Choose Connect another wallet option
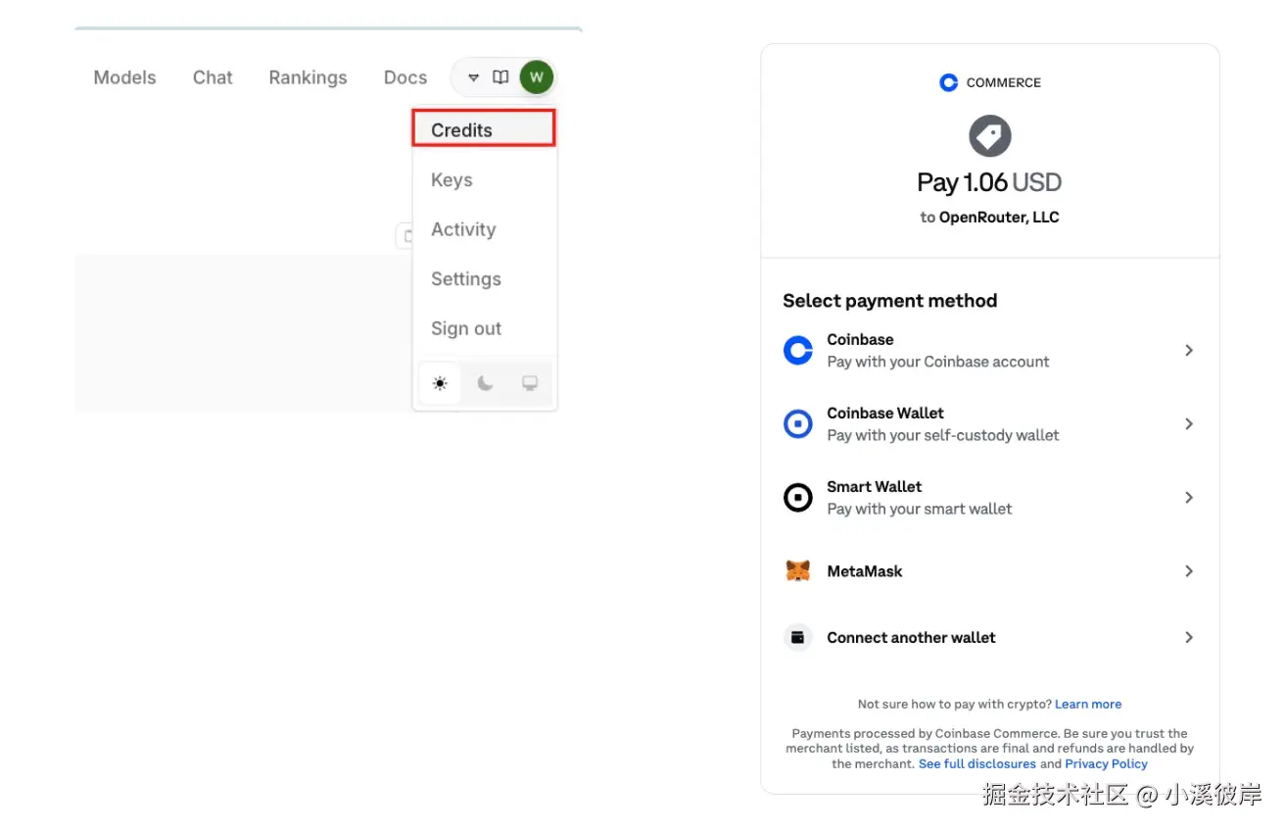Viewport: 1285px width, 831px height. coord(911,637)
